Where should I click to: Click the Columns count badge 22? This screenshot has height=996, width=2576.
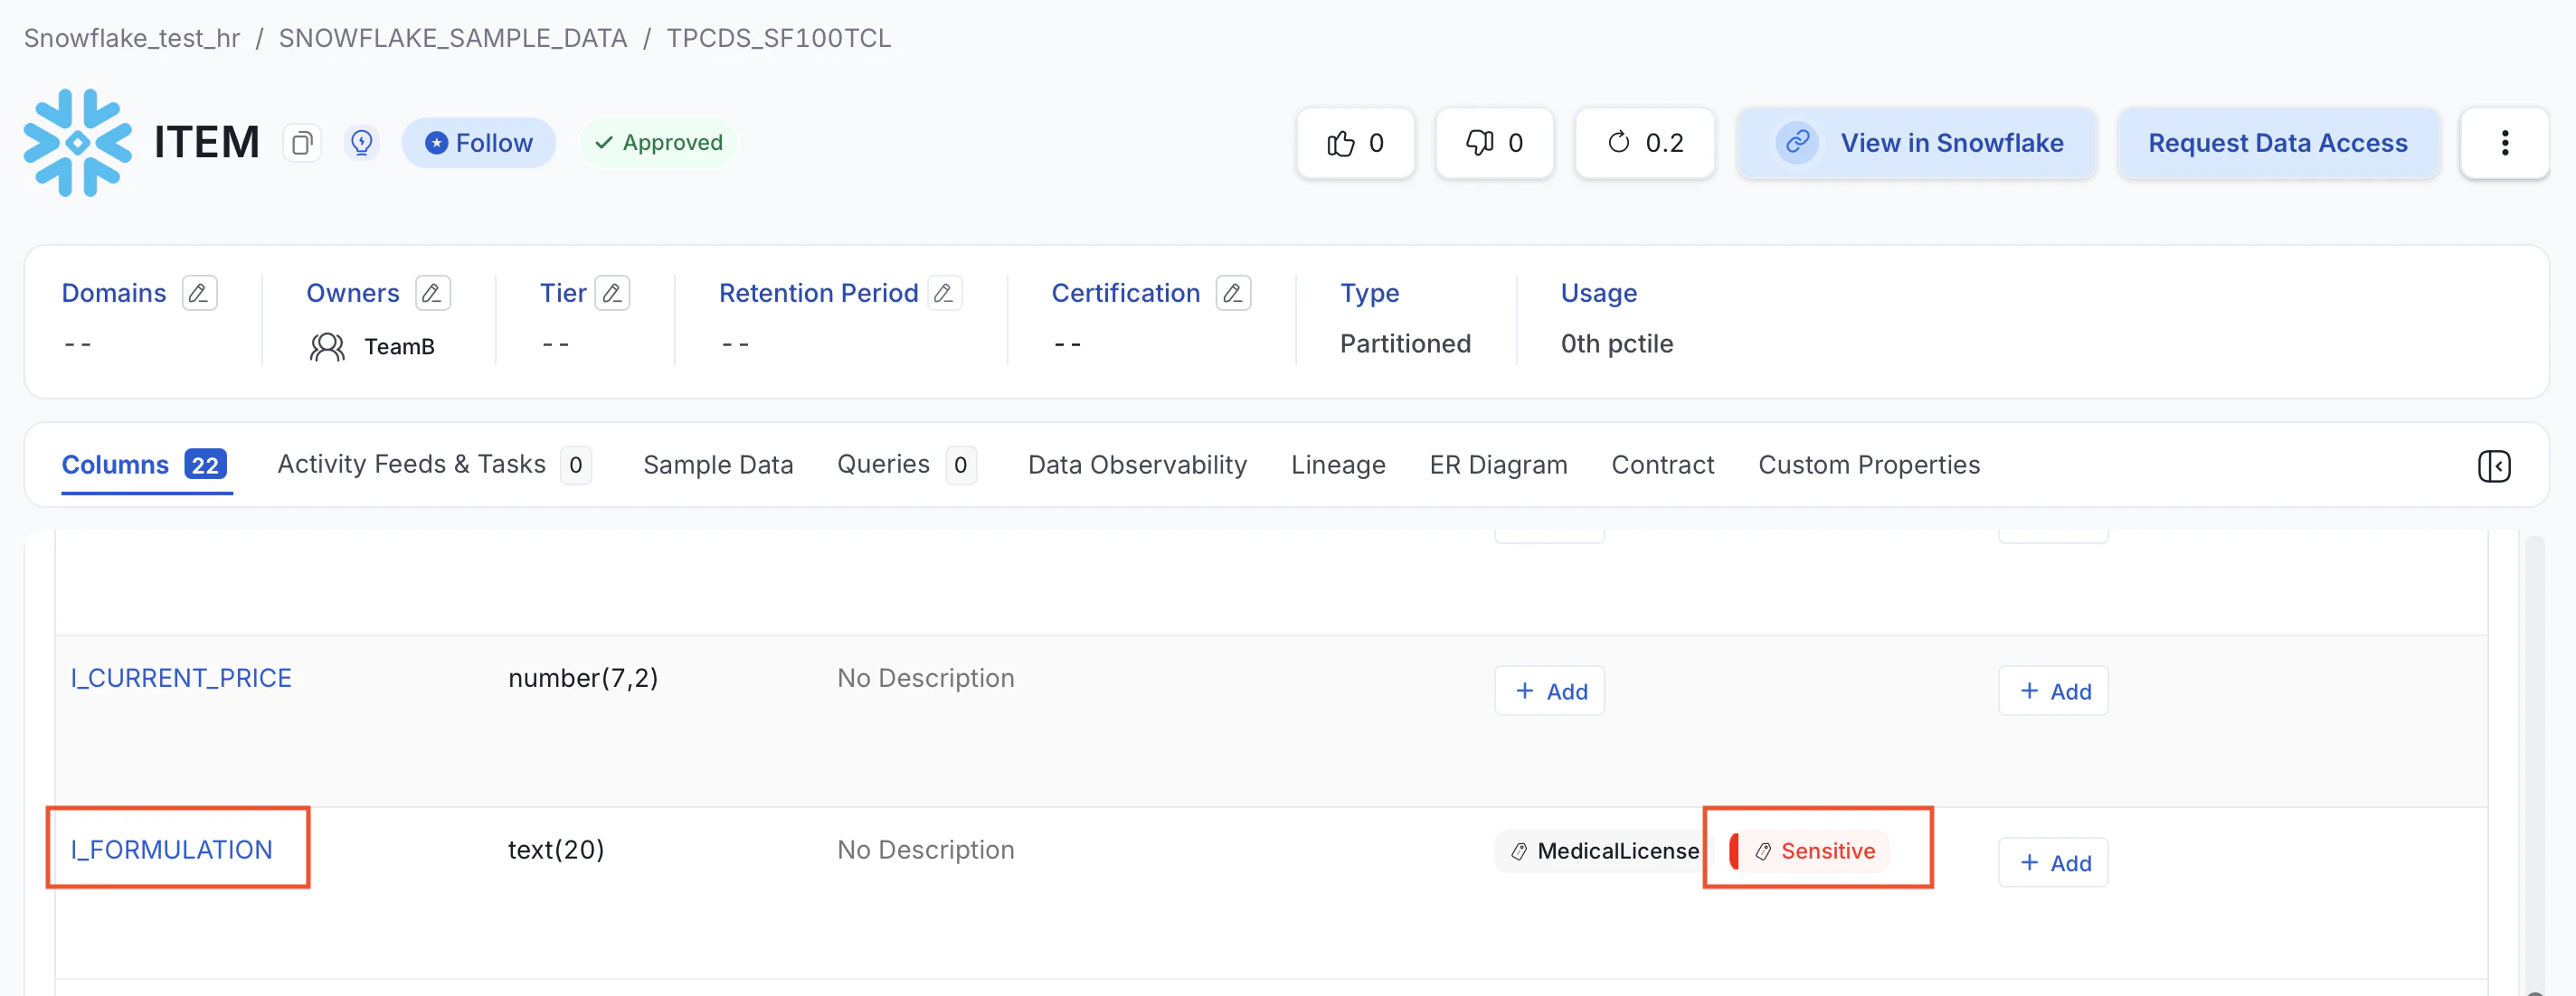[x=205, y=465]
